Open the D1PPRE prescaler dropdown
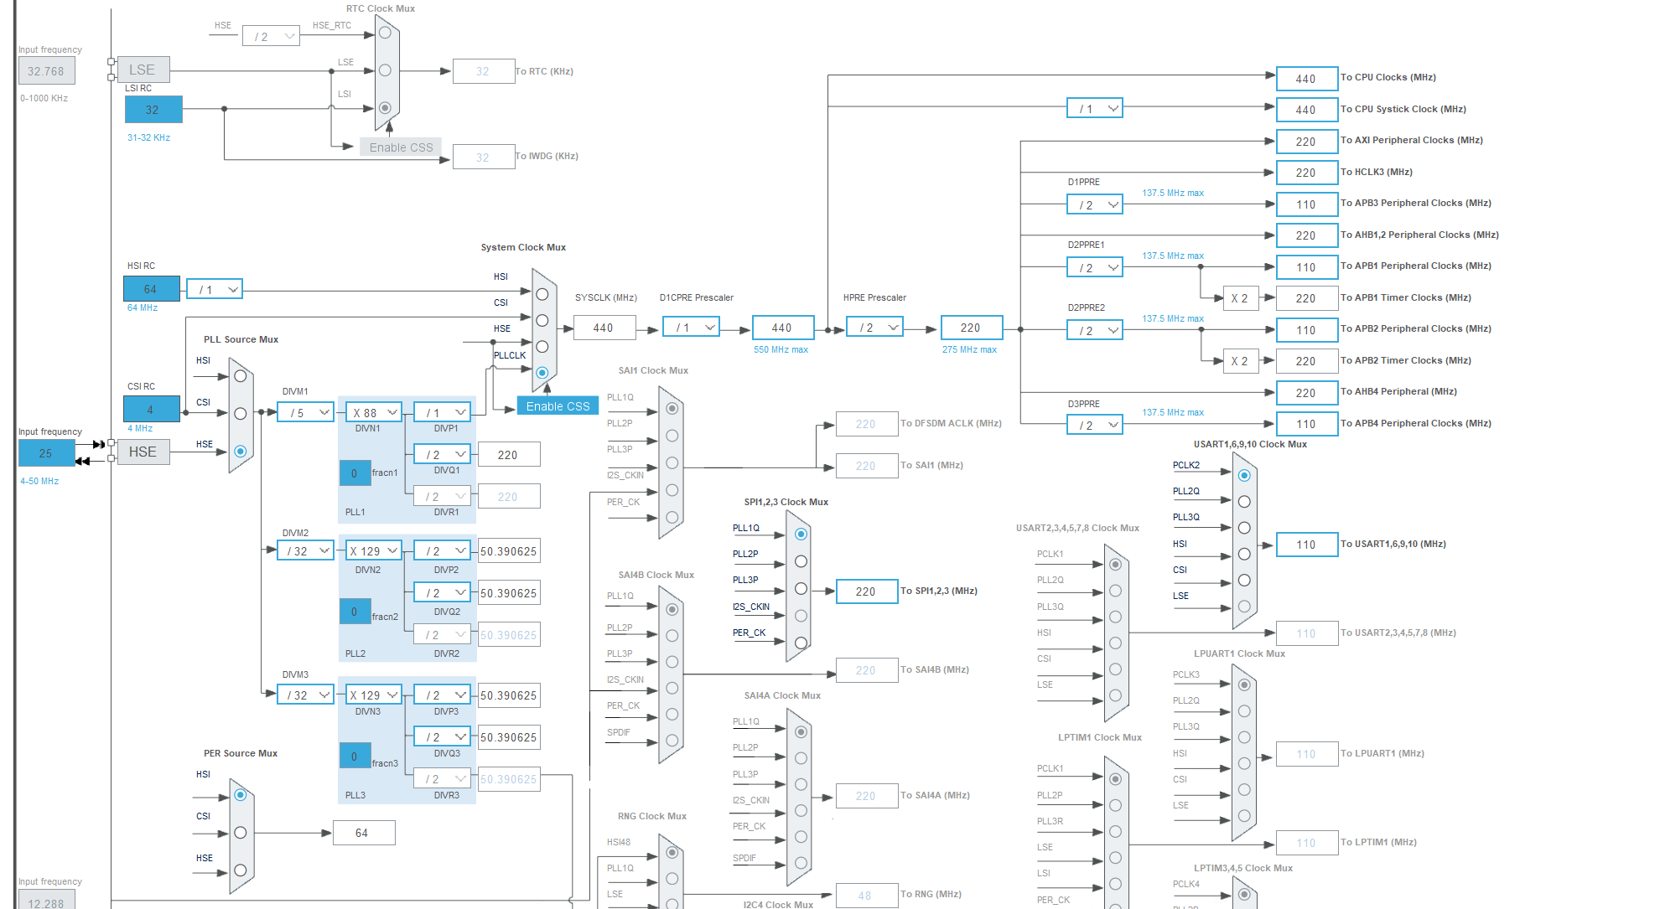Screen dimensions: 1660x909 pyautogui.click(x=1095, y=204)
